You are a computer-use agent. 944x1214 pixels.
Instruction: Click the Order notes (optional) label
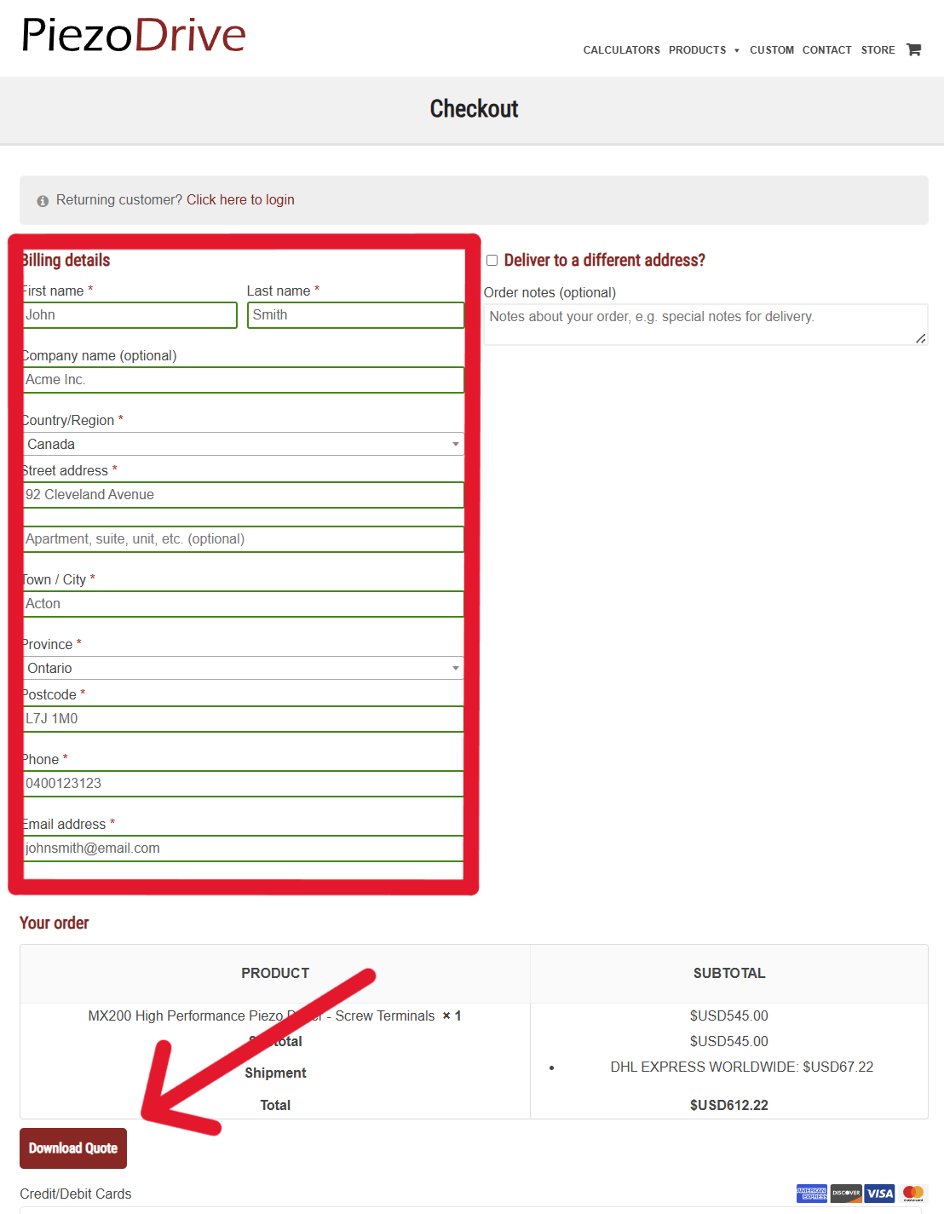[550, 292]
